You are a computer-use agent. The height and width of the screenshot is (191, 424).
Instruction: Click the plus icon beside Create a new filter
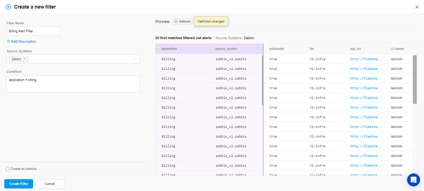(x=8, y=7)
